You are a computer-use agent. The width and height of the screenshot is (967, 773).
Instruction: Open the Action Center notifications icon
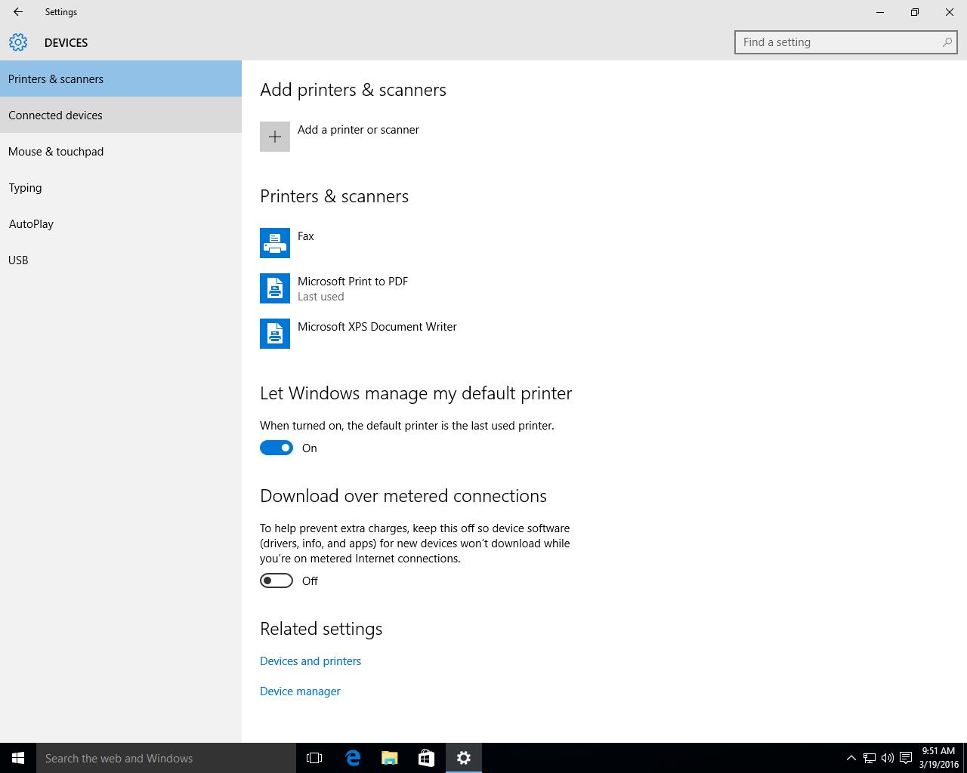click(906, 758)
